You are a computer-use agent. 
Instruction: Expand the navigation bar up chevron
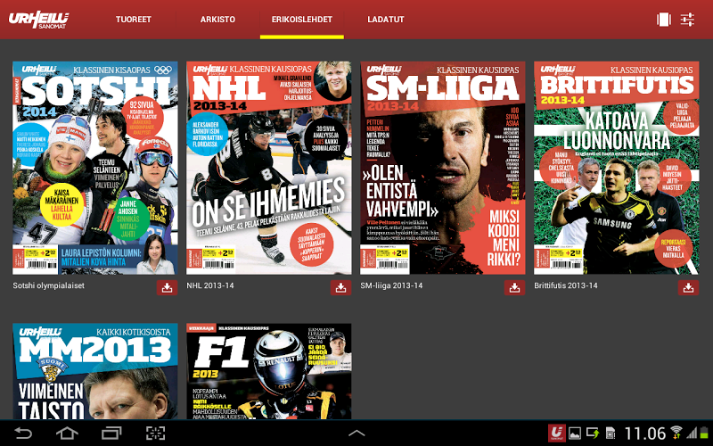tap(356, 433)
